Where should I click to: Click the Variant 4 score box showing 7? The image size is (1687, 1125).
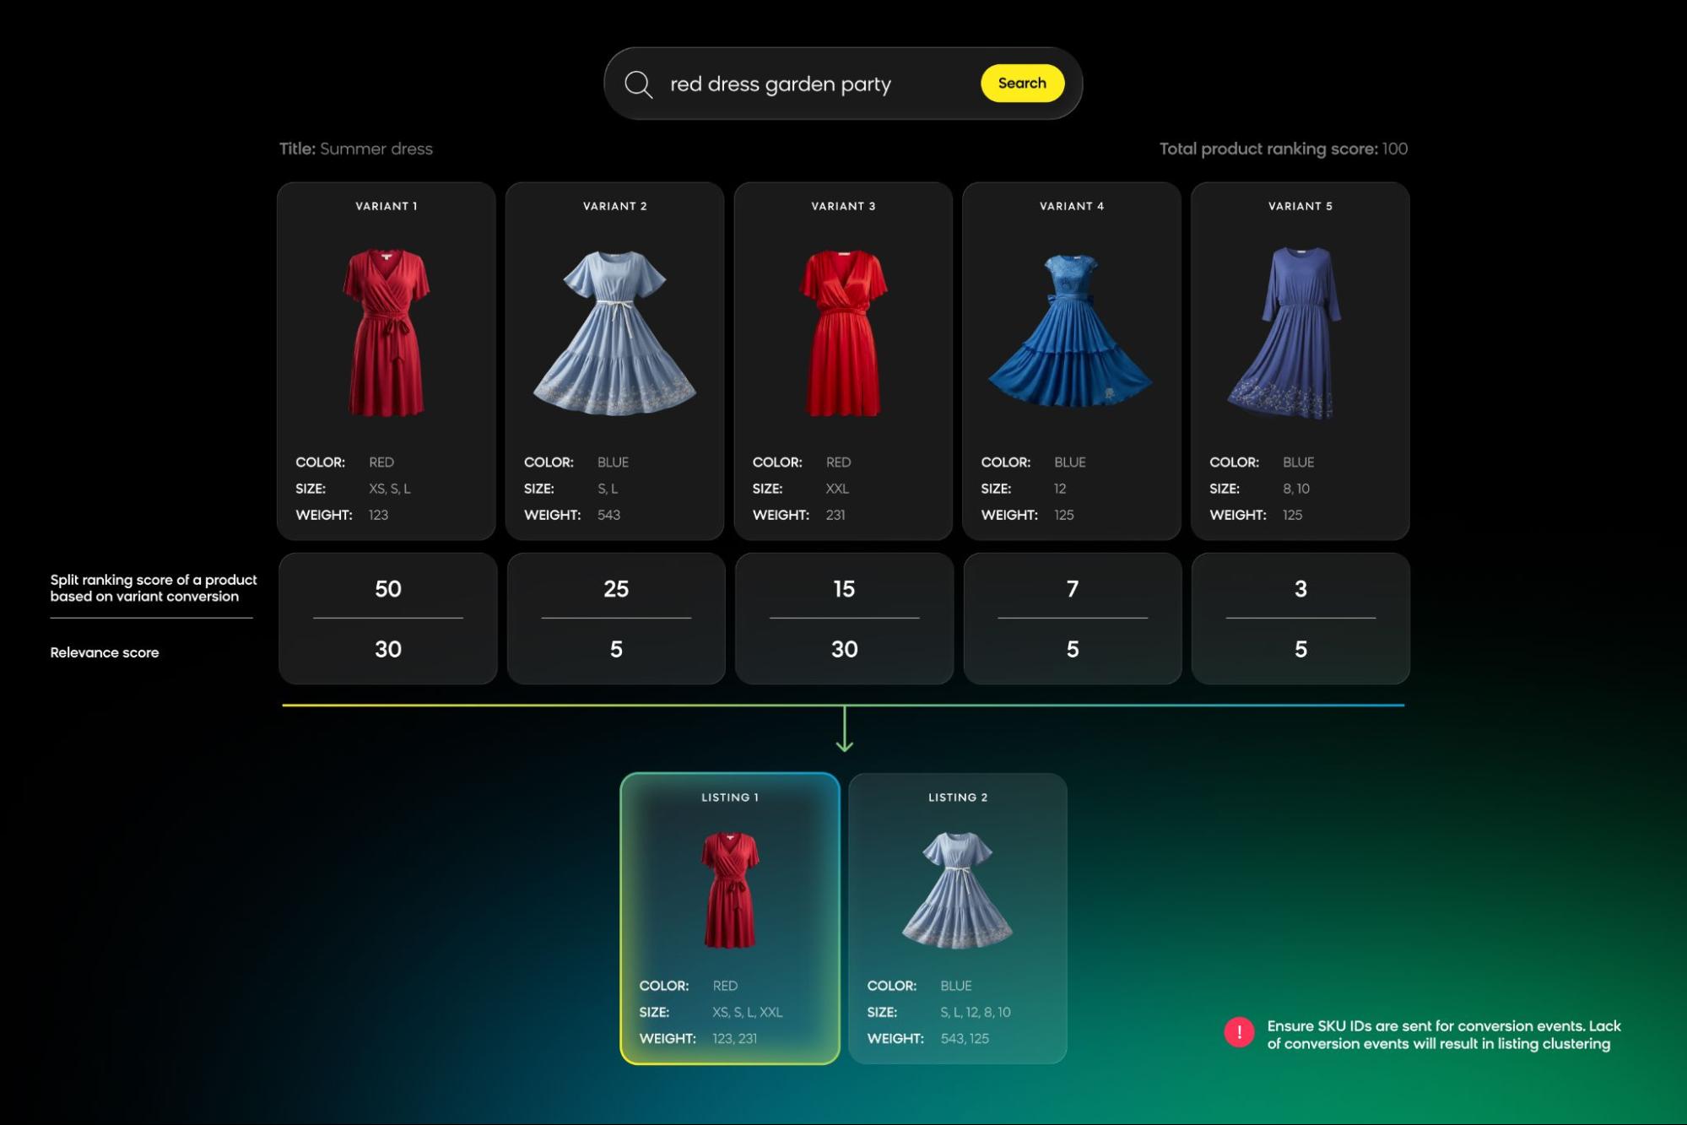click(x=1072, y=618)
